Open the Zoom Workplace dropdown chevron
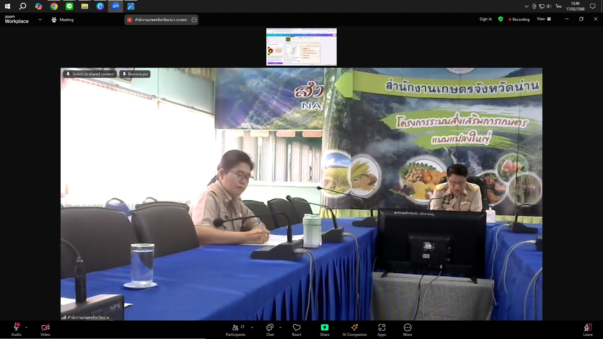The image size is (603, 339). click(x=40, y=19)
